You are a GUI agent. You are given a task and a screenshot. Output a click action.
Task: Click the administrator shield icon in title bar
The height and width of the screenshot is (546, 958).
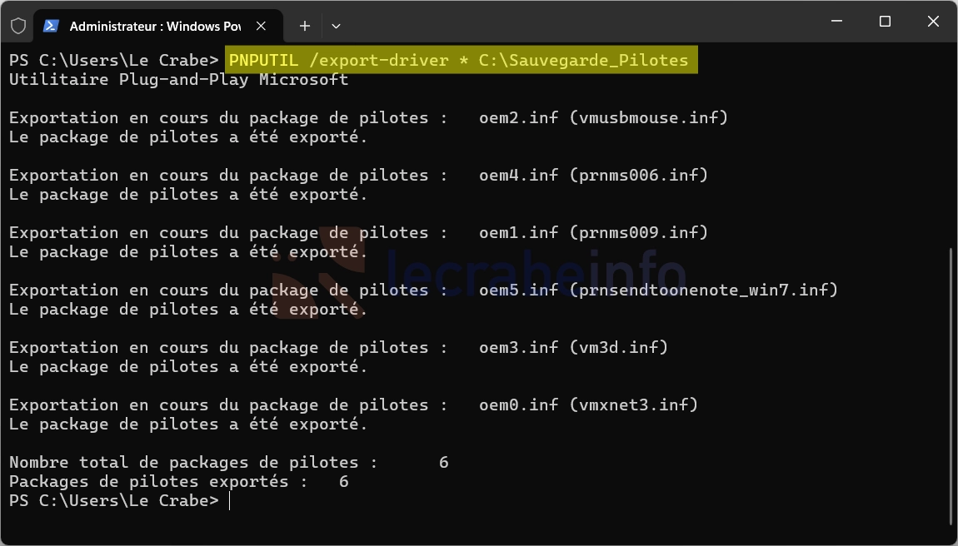click(18, 26)
